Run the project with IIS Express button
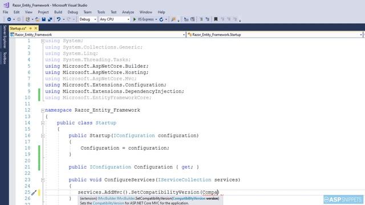 [146, 19]
